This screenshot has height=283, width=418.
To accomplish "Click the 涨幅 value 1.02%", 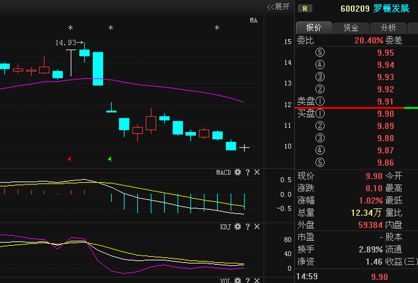I will pos(371,200).
